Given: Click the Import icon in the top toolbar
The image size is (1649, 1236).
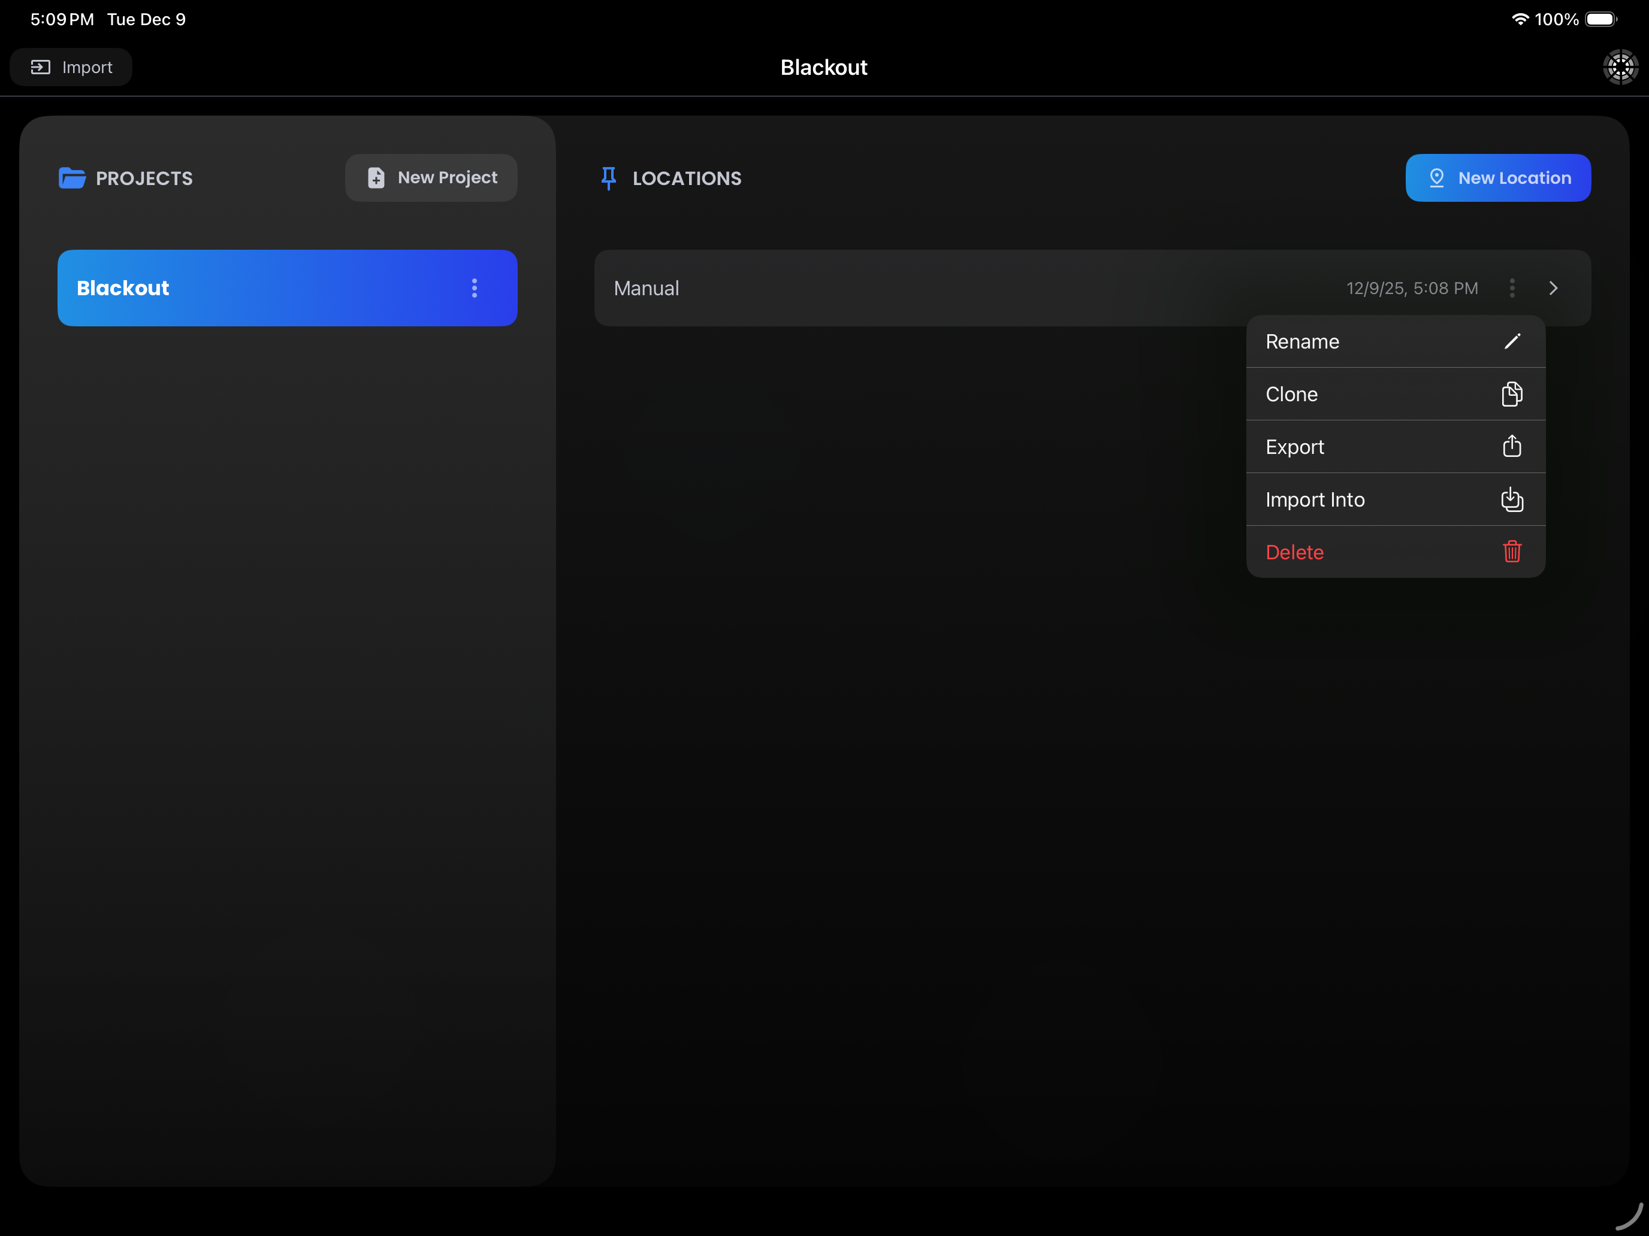Looking at the screenshot, I should [x=40, y=67].
